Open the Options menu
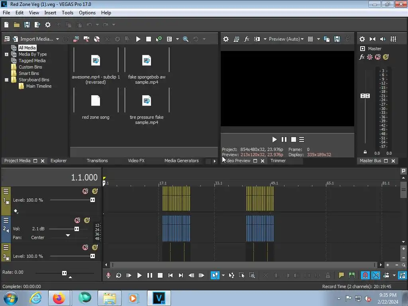The width and height of the screenshot is (408, 306). coord(87,13)
